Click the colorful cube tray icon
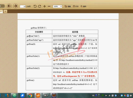 click(125, 96)
